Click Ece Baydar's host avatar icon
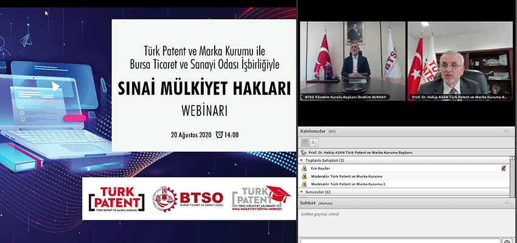 tap(304, 168)
